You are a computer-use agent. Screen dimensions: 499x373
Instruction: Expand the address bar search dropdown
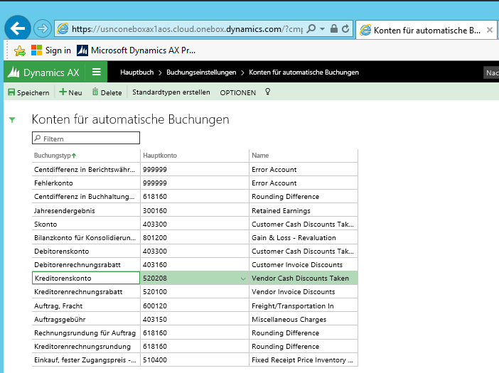[323, 29]
